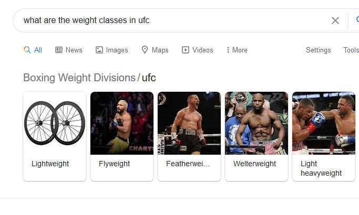Click the Videos play icon
This screenshot has width=359, height=215.
tap(186, 50)
